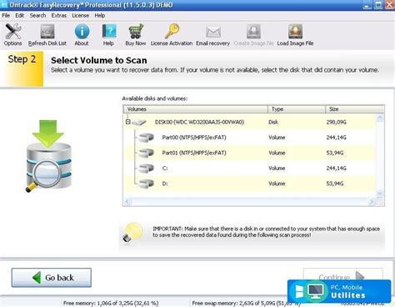Viewport: 395px width, 307px height.
Task: Click the D: volume drive icon
Action: coord(146,184)
